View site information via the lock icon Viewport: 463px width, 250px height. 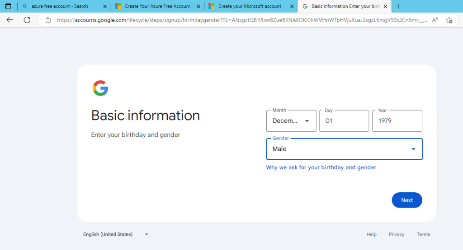point(48,20)
